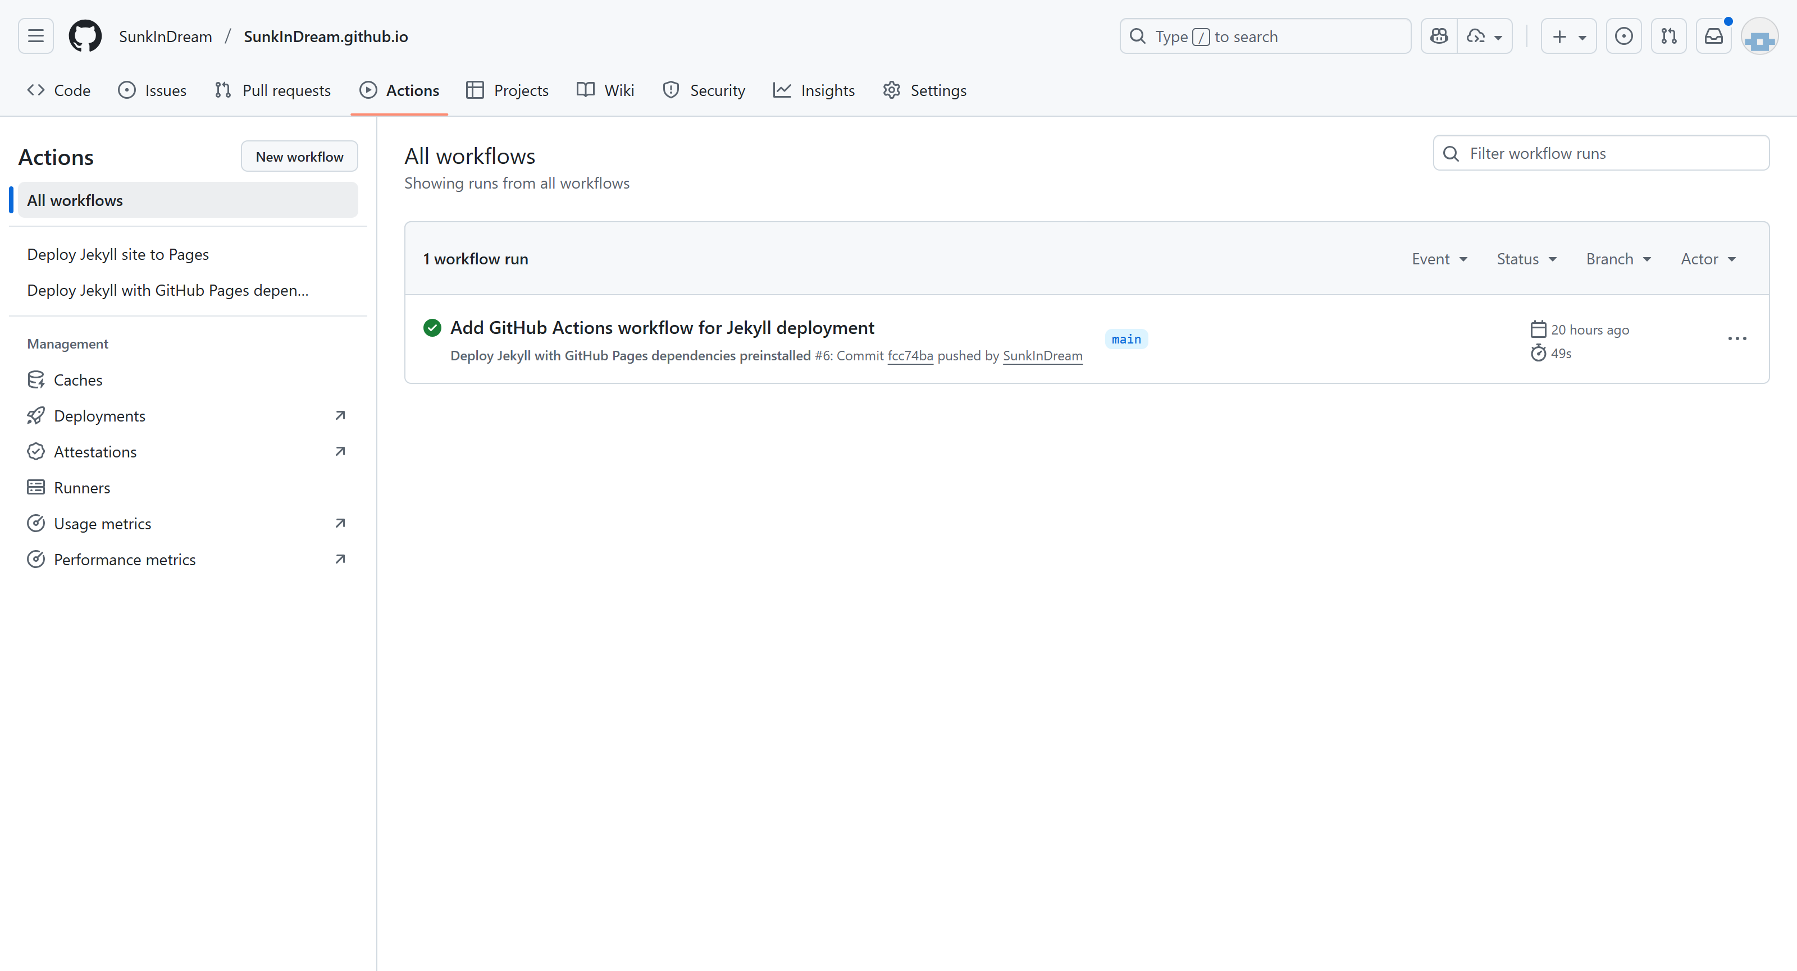Expand the Branch filter dropdown
The image size is (1797, 971).
point(1618,259)
